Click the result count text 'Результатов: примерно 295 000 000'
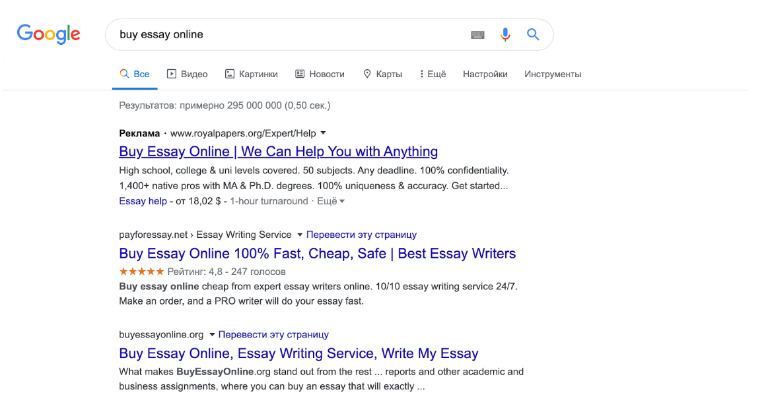768x412 pixels. point(200,105)
